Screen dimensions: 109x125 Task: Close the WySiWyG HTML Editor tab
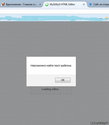pyautogui.click(x=84, y=4)
